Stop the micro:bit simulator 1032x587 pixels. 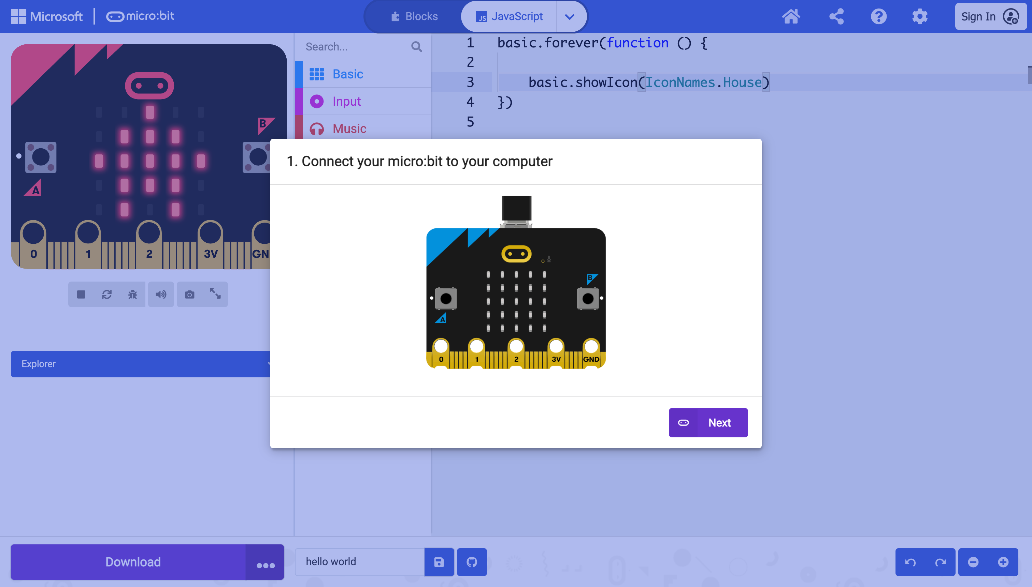81,294
